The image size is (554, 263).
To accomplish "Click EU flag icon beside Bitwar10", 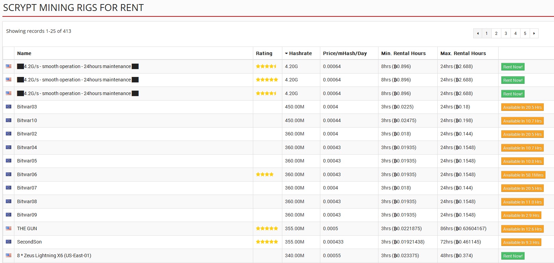I will pos(9,120).
